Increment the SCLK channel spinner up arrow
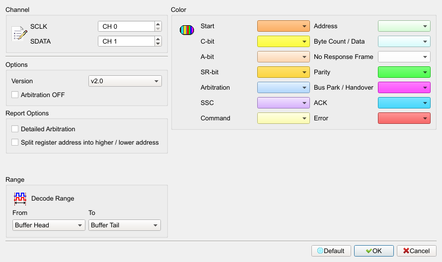This screenshot has width=442, height=262. point(158,24)
